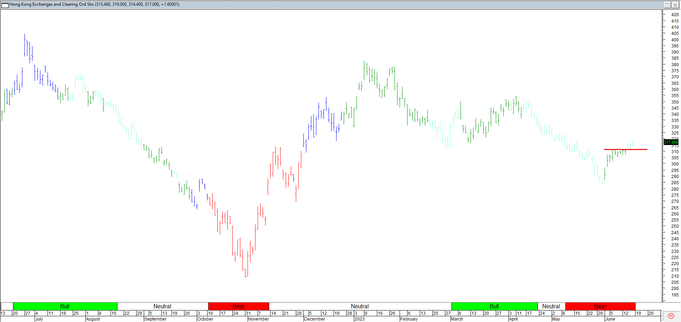
Task: Click the 420 price axis label
Action: tap(675, 15)
